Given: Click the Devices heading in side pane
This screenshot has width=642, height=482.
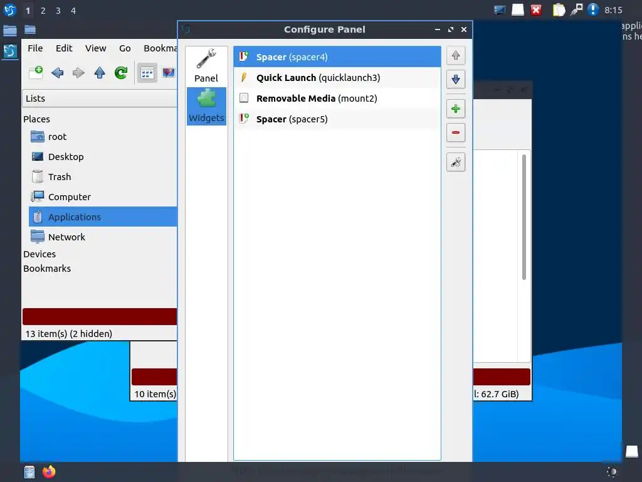Looking at the screenshot, I should (39, 254).
